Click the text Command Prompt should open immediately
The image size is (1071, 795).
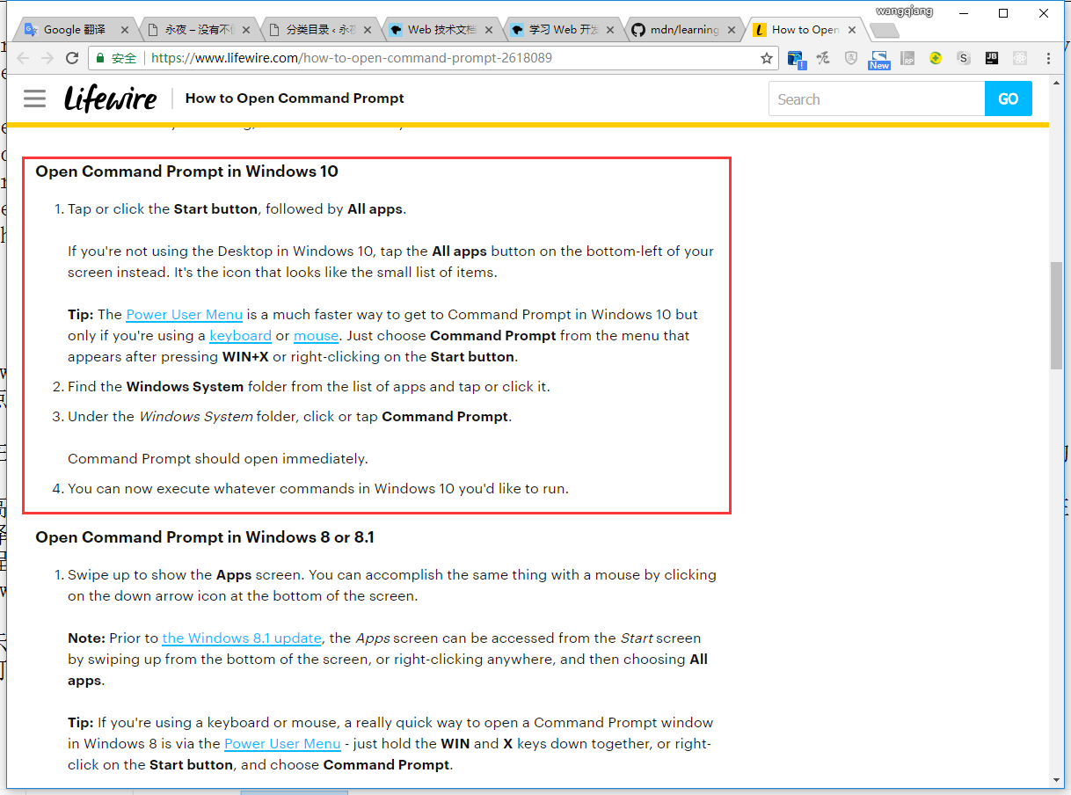click(x=217, y=459)
